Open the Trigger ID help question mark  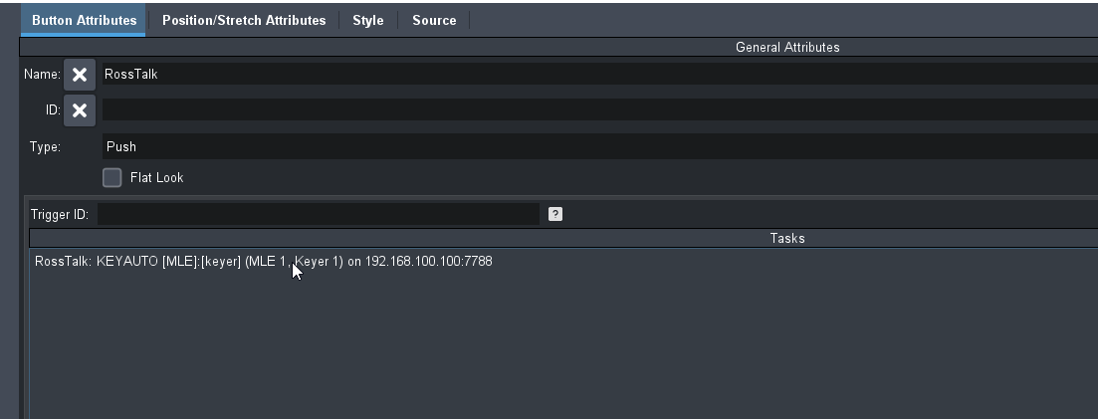tap(555, 214)
